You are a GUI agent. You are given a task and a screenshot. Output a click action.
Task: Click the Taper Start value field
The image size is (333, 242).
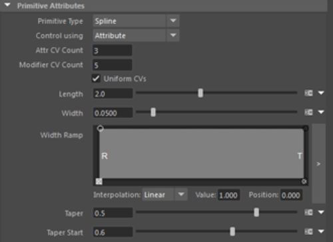pyautogui.click(x=113, y=232)
